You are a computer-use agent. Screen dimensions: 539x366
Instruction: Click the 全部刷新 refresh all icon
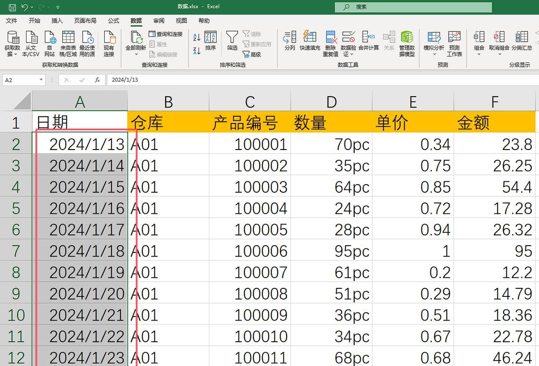click(136, 37)
